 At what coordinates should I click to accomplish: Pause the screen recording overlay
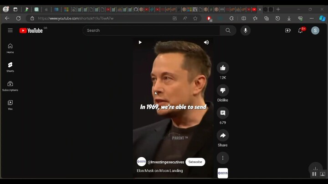click(x=314, y=174)
